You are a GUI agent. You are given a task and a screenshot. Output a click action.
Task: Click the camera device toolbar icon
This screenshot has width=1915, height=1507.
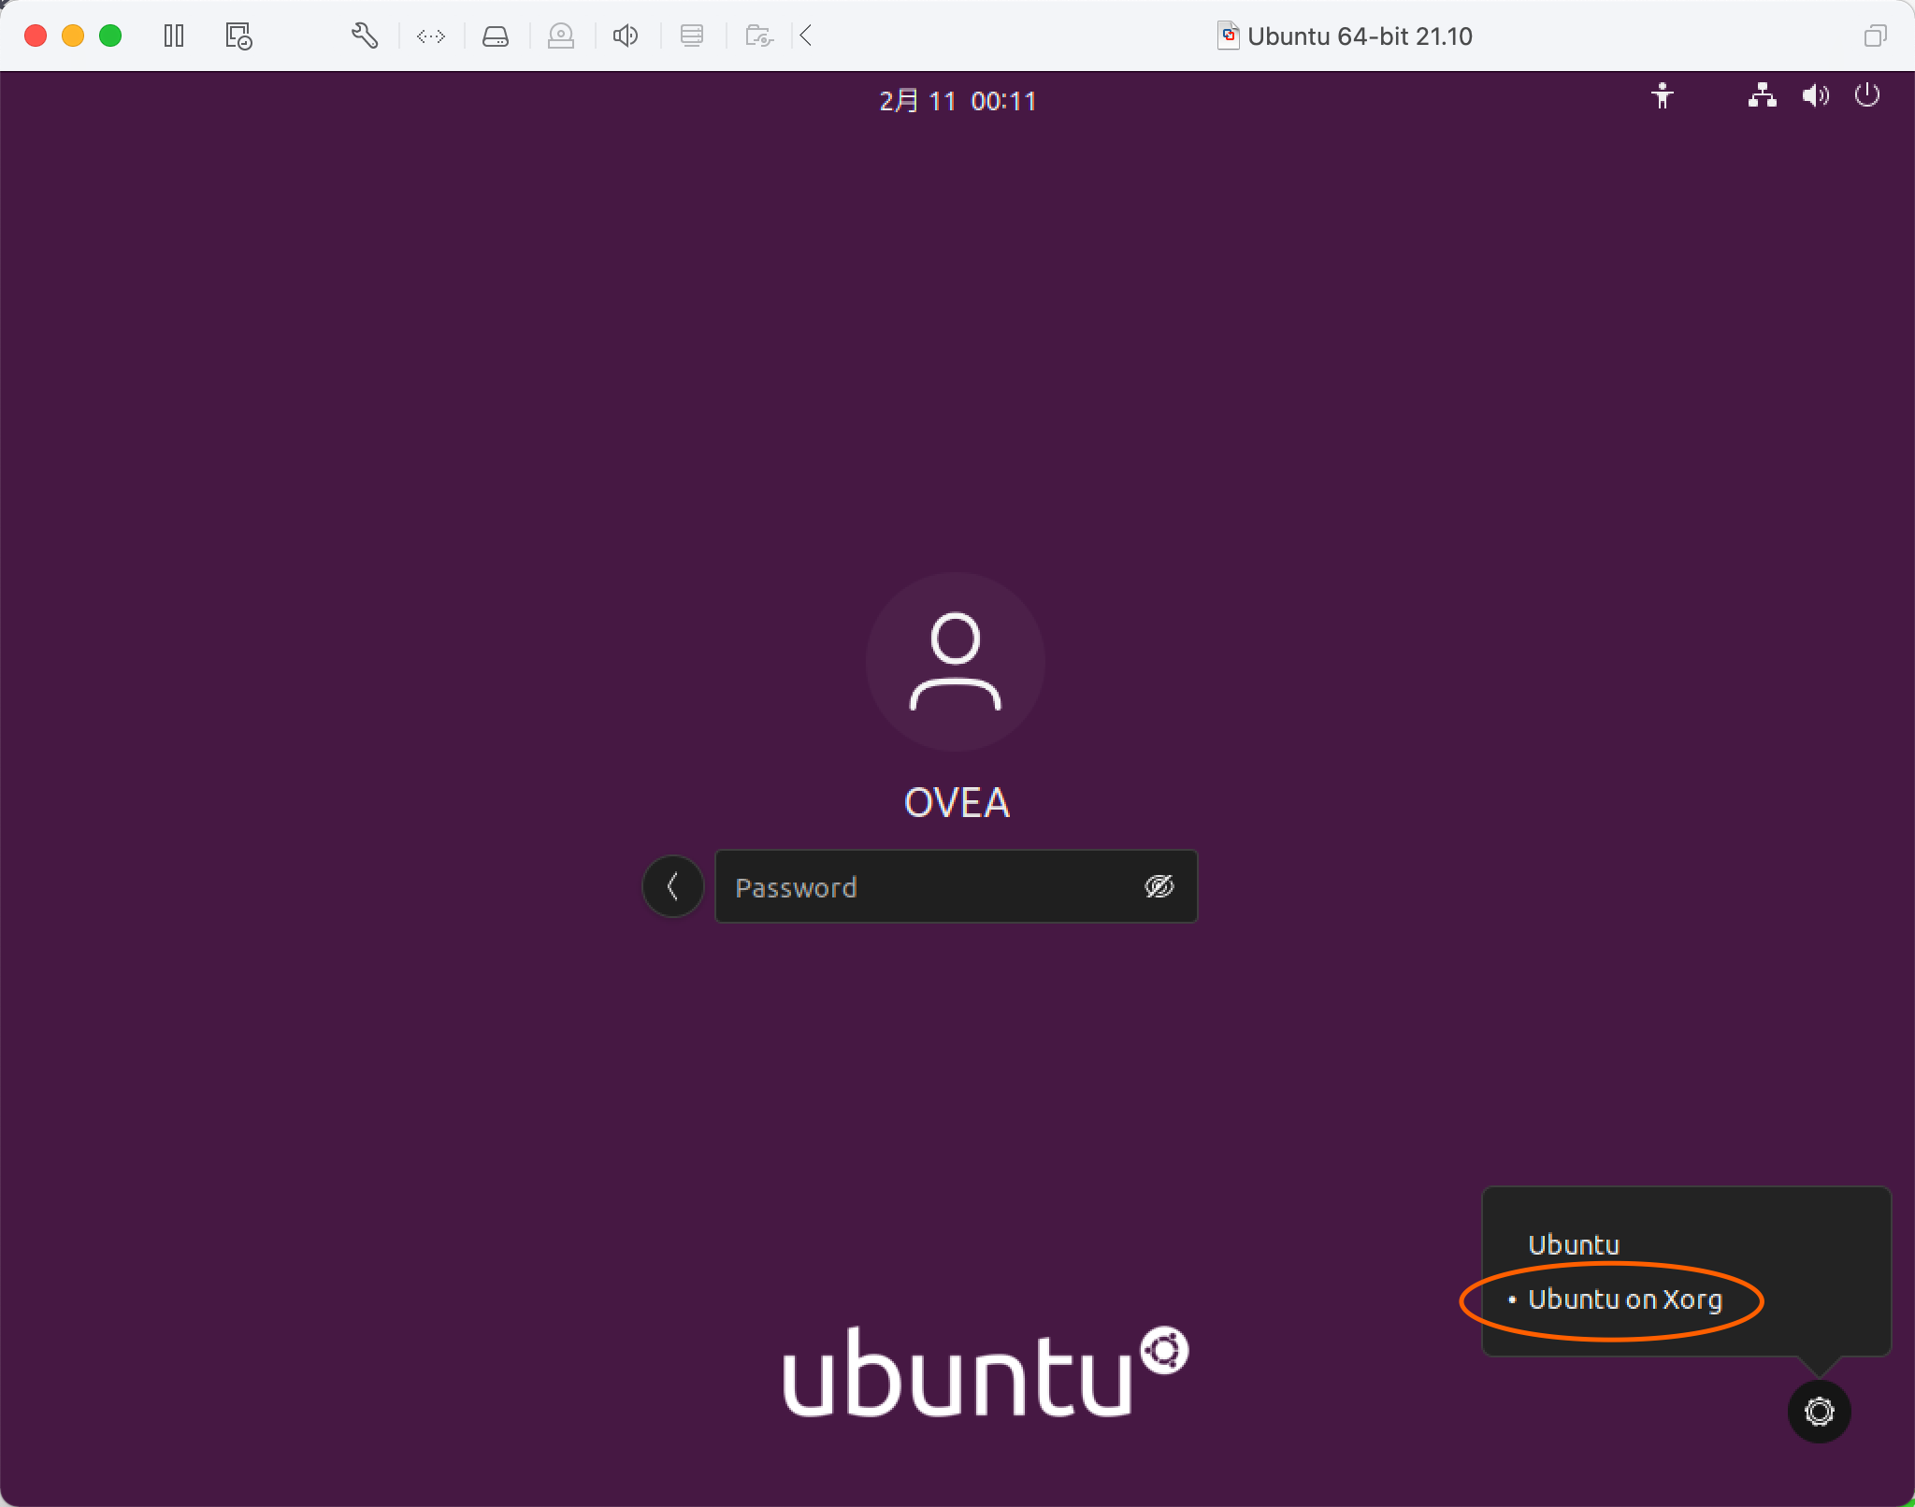(x=561, y=36)
